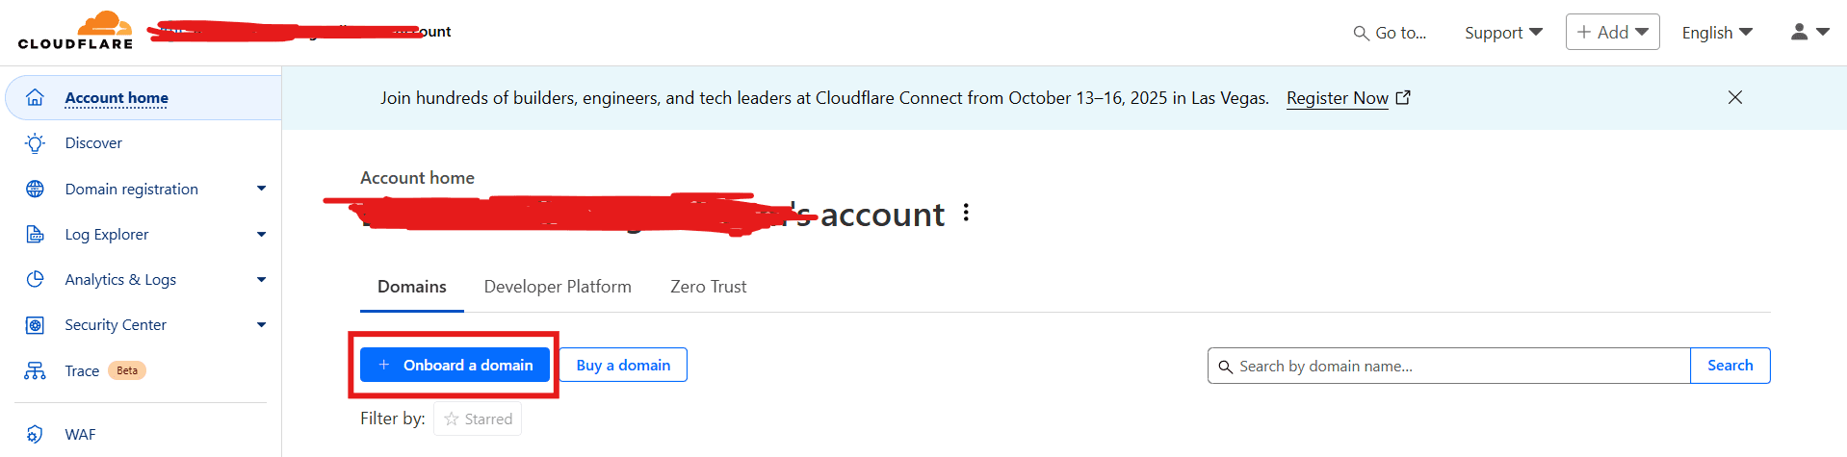This screenshot has width=1847, height=457.
Task: Open the Support dropdown menu
Action: coord(1502,33)
